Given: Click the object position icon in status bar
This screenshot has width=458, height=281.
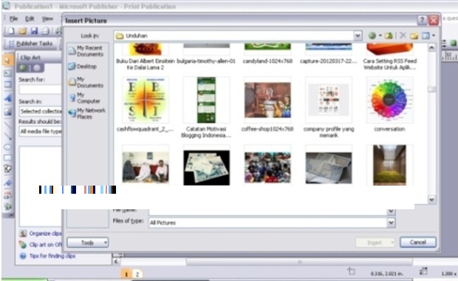Looking at the screenshot, I should pyautogui.click(x=351, y=271).
